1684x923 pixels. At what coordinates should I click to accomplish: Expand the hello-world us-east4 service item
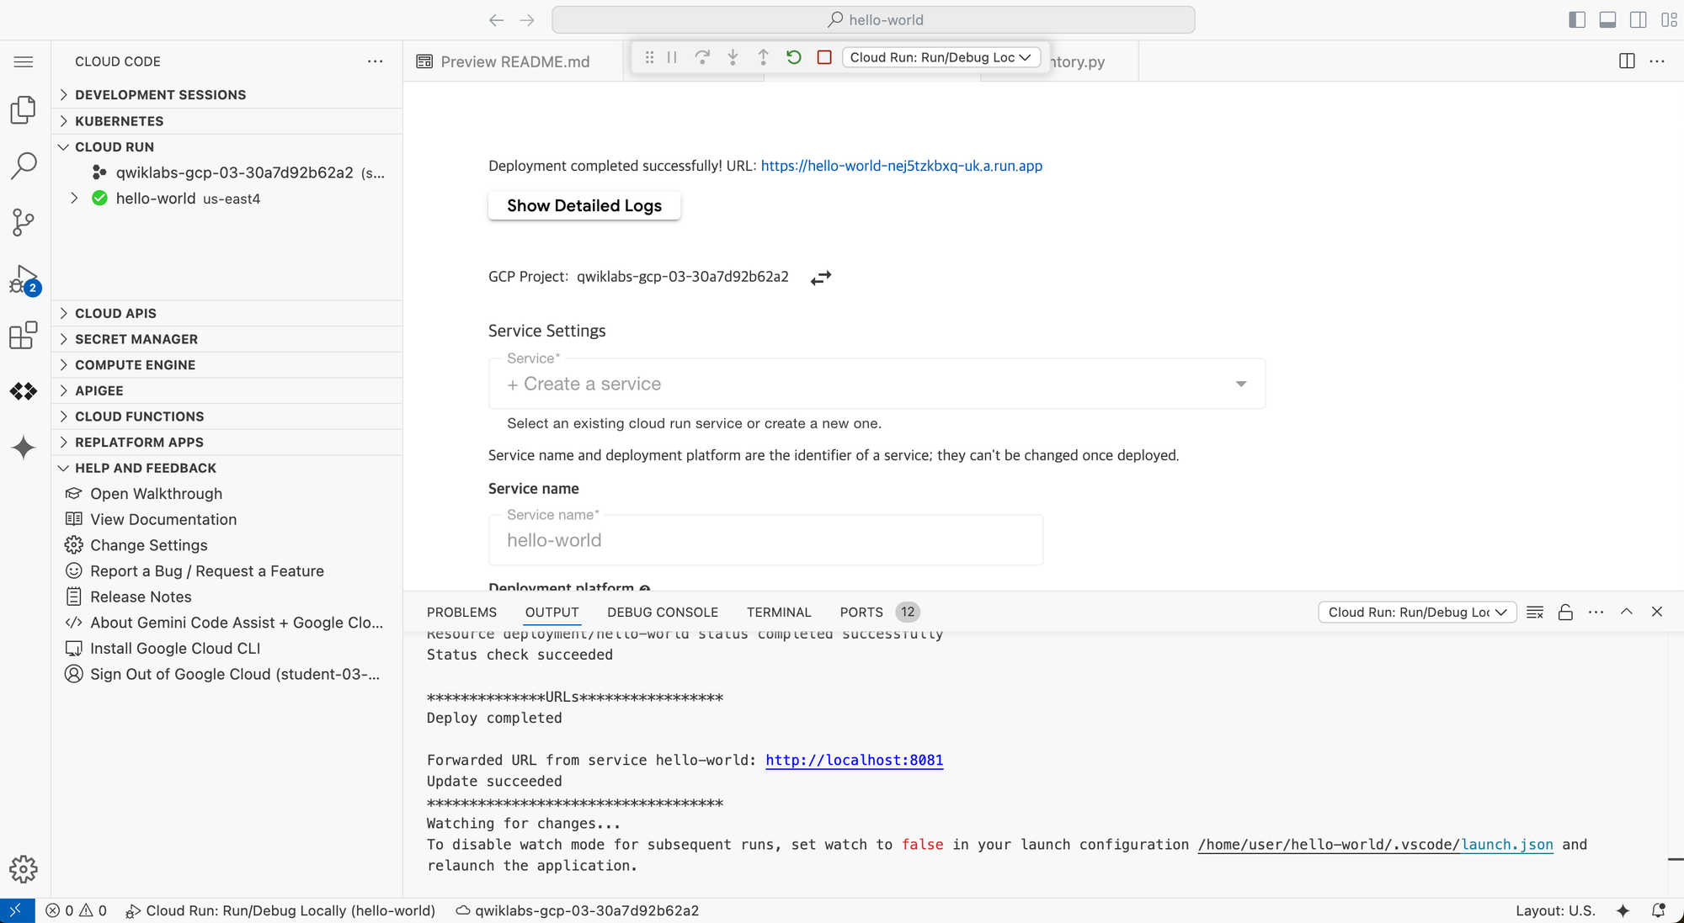click(74, 199)
